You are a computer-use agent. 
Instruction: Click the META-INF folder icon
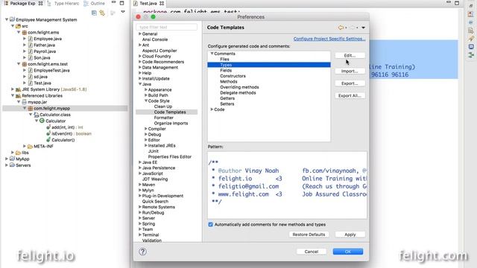(30, 146)
